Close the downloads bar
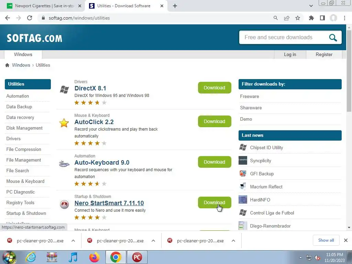 click(x=346, y=240)
